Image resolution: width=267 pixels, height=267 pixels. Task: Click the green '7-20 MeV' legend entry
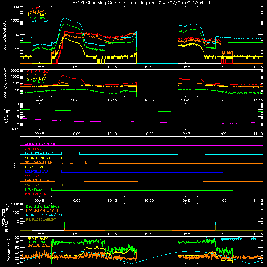[36, 82]
